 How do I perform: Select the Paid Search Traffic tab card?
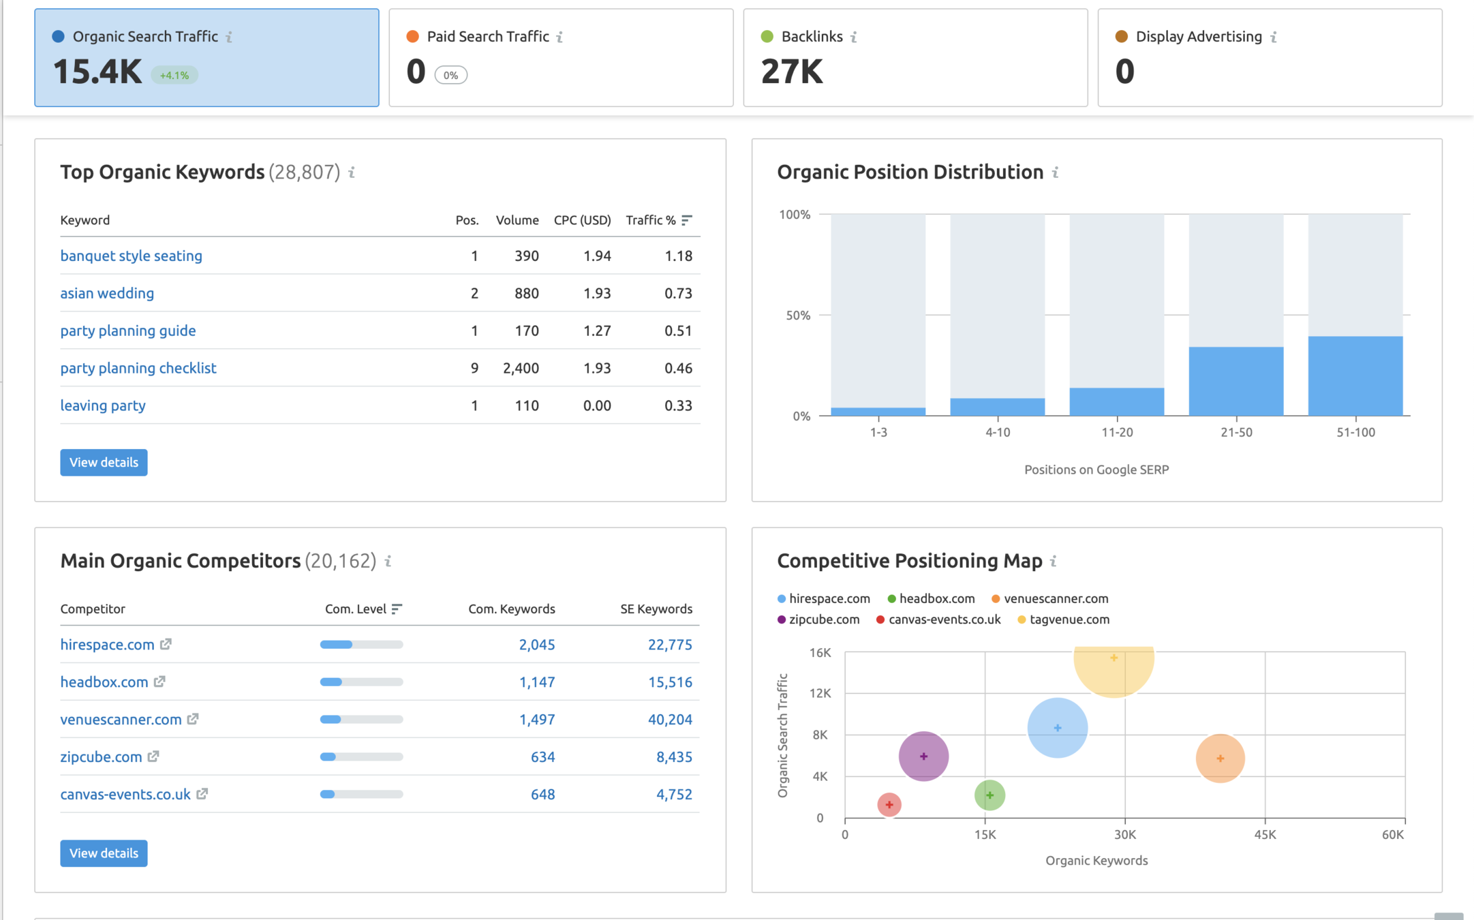561,57
